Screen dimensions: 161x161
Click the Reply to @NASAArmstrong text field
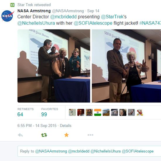[89, 151]
